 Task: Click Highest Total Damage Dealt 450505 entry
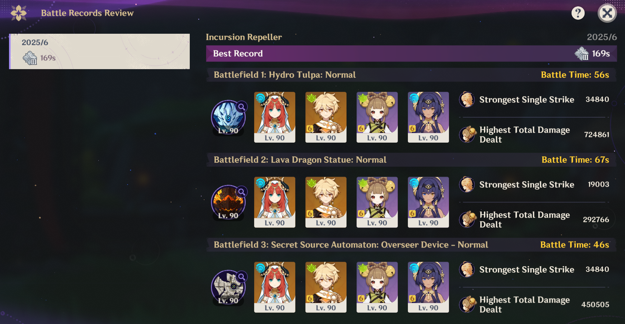coord(534,304)
